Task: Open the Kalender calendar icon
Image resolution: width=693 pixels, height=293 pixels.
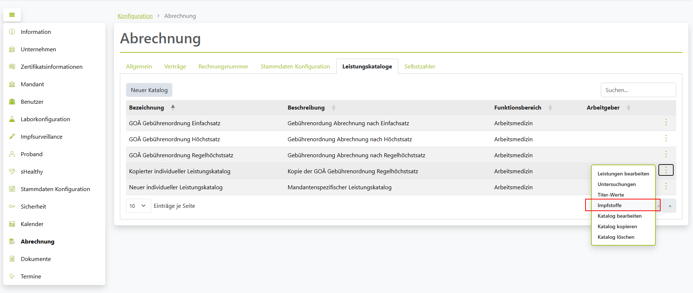Action: tap(12, 224)
